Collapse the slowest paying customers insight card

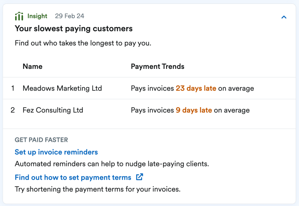pos(283,17)
